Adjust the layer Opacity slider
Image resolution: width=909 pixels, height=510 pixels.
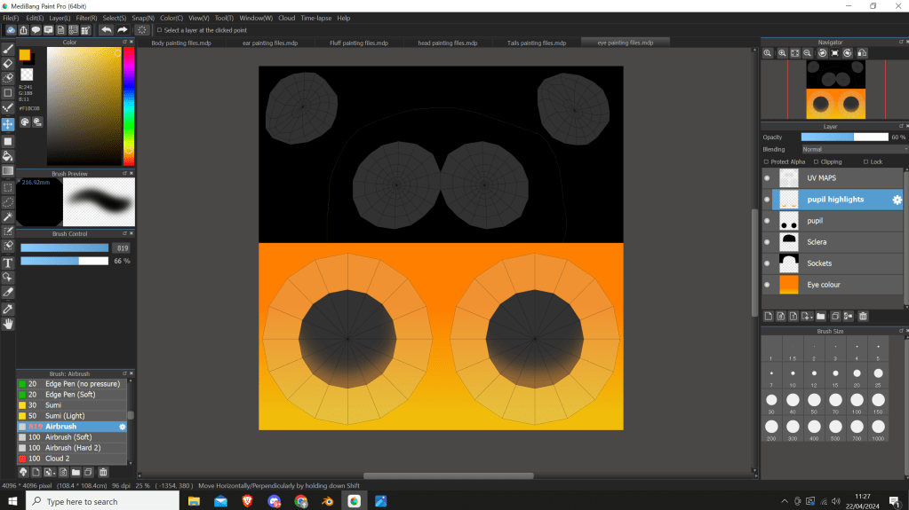pyautogui.click(x=844, y=137)
